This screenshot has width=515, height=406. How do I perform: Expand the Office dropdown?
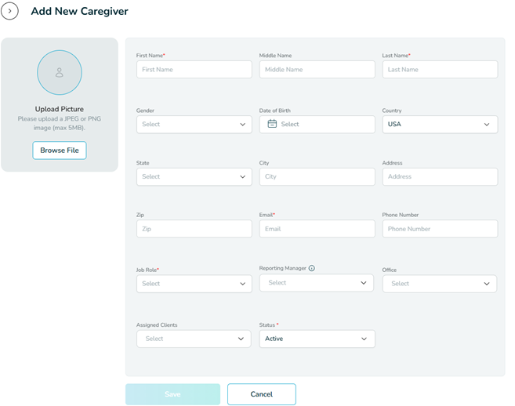coord(439,284)
